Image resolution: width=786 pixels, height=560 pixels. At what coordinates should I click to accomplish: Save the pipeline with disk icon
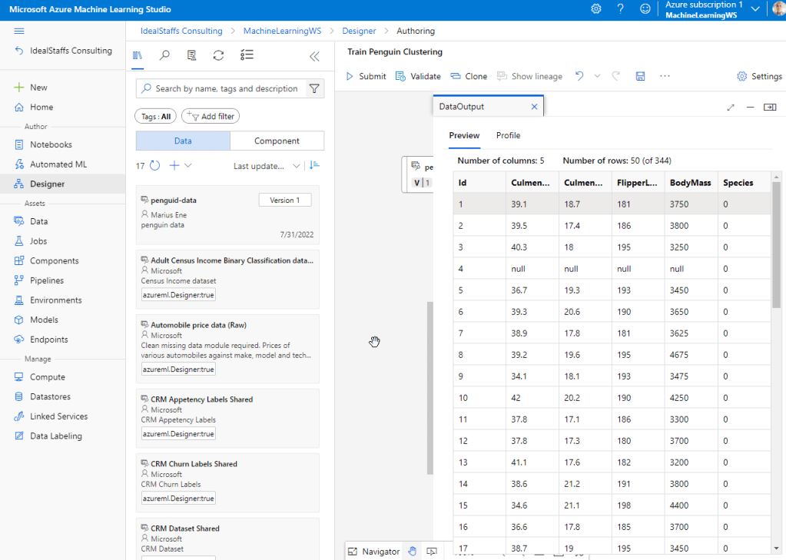point(640,76)
